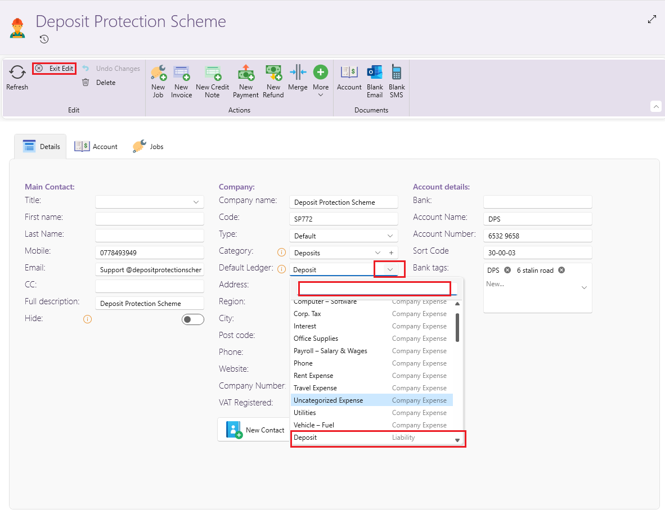This screenshot has height=514, width=665.
Task: Click the Last Name field
Action: click(x=150, y=236)
